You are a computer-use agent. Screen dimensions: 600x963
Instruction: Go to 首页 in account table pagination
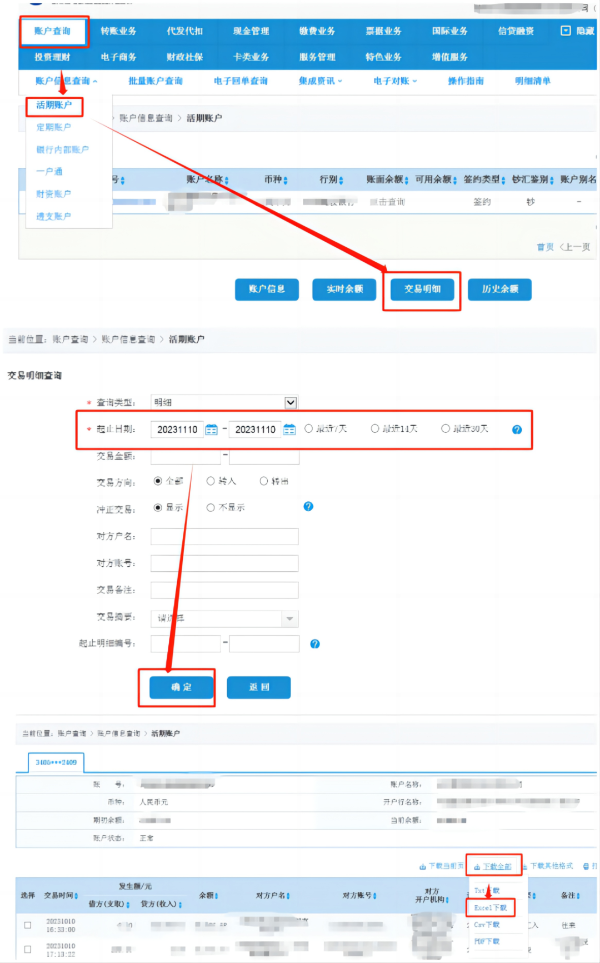545,247
